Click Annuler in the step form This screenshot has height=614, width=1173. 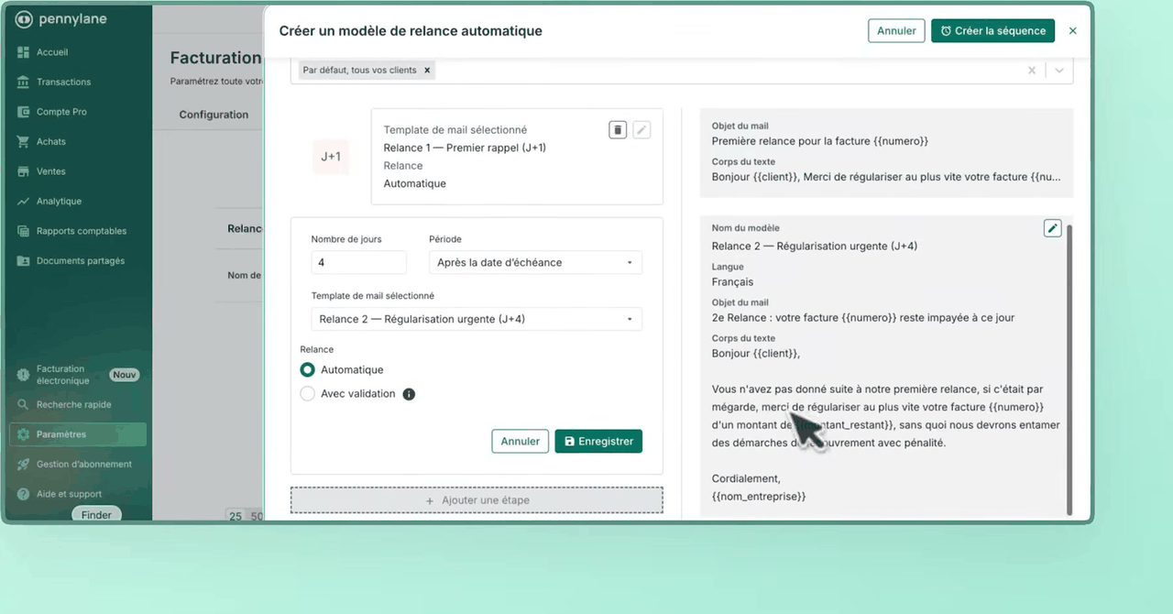pyautogui.click(x=521, y=441)
